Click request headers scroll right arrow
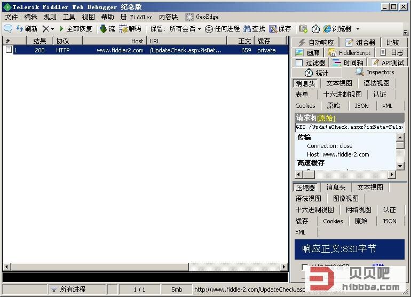The height and width of the screenshot is (297, 411). 392,174
